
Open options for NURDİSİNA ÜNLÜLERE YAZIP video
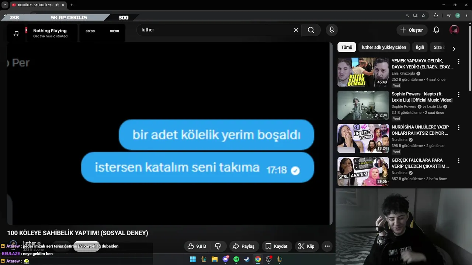458,128
